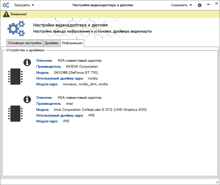Select the Информация tab
The image size is (220, 185).
pos(72,43)
